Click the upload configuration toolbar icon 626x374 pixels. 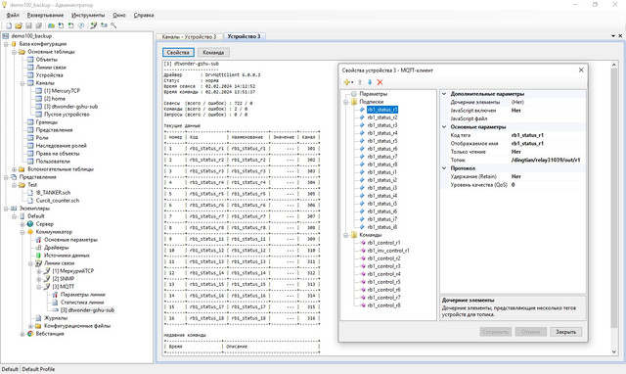point(71,25)
